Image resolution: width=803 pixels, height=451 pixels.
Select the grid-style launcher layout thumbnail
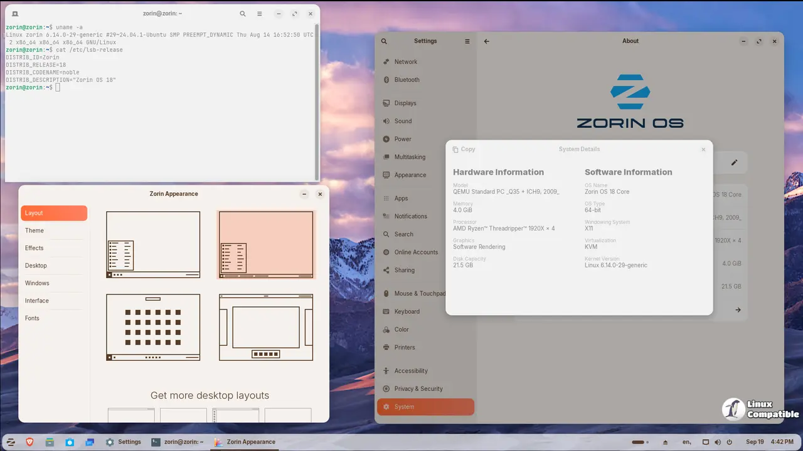[153, 327]
